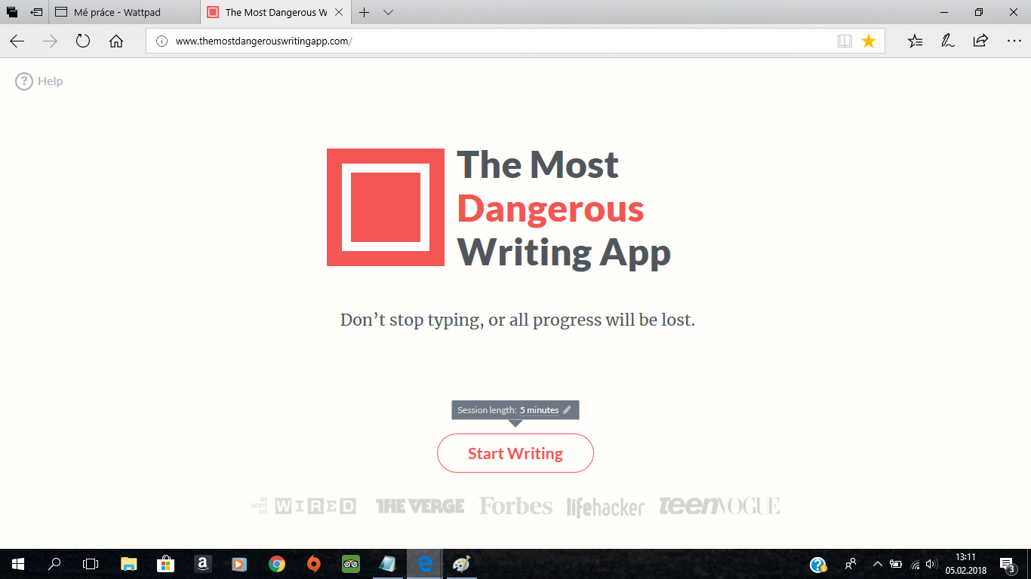The height and width of the screenshot is (579, 1031).
Task: Open Task View
Action: 91,564
